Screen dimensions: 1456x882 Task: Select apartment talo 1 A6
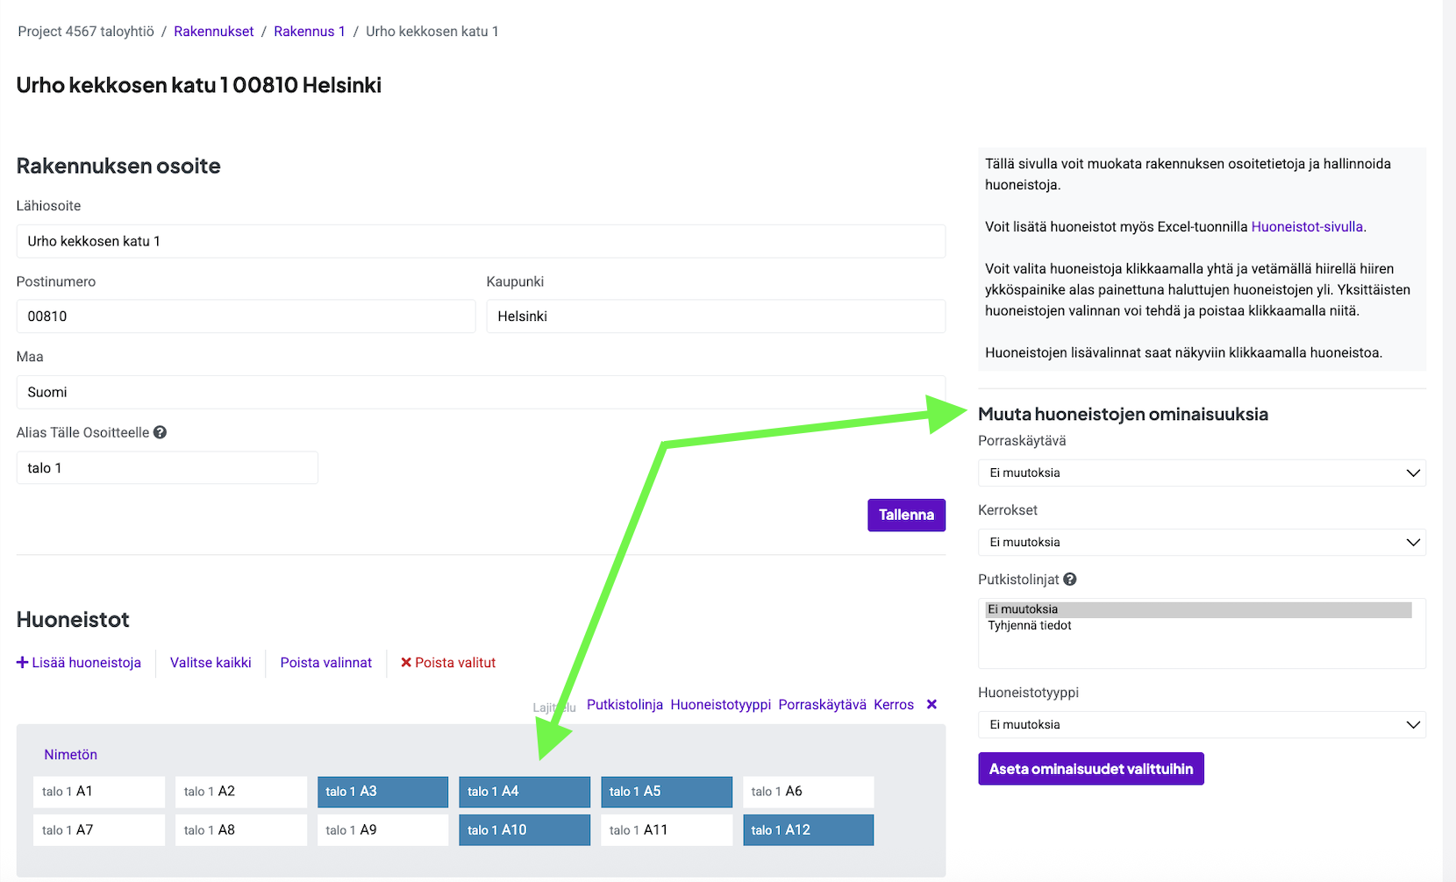click(x=808, y=792)
